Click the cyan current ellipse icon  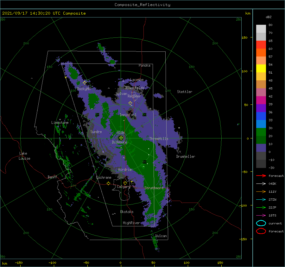click(261, 223)
